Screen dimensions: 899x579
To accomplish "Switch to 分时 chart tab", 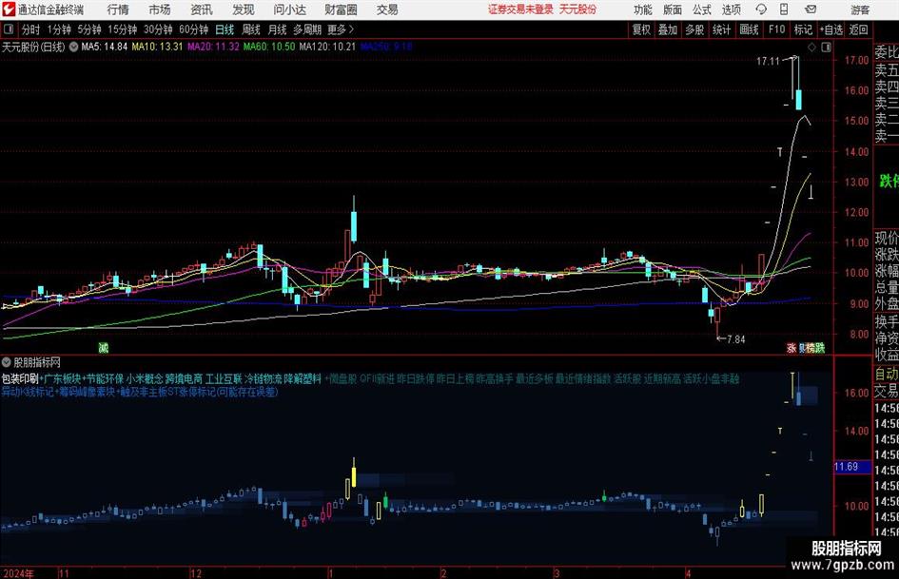I will [31, 29].
